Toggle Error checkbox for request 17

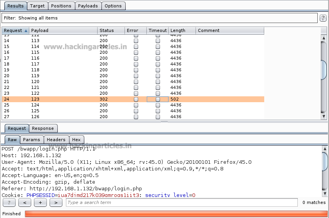coord(136,58)
